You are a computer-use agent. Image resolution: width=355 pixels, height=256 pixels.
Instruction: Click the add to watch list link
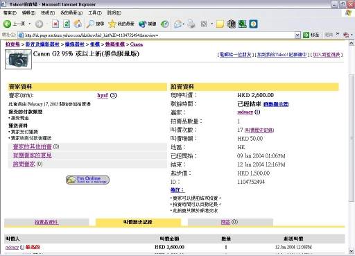327,55
